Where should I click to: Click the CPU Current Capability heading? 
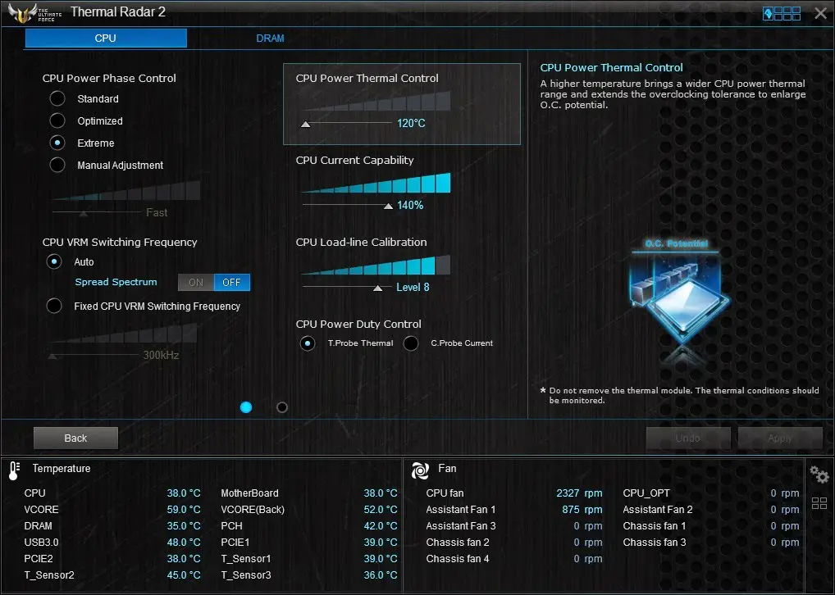click(354, 160)
